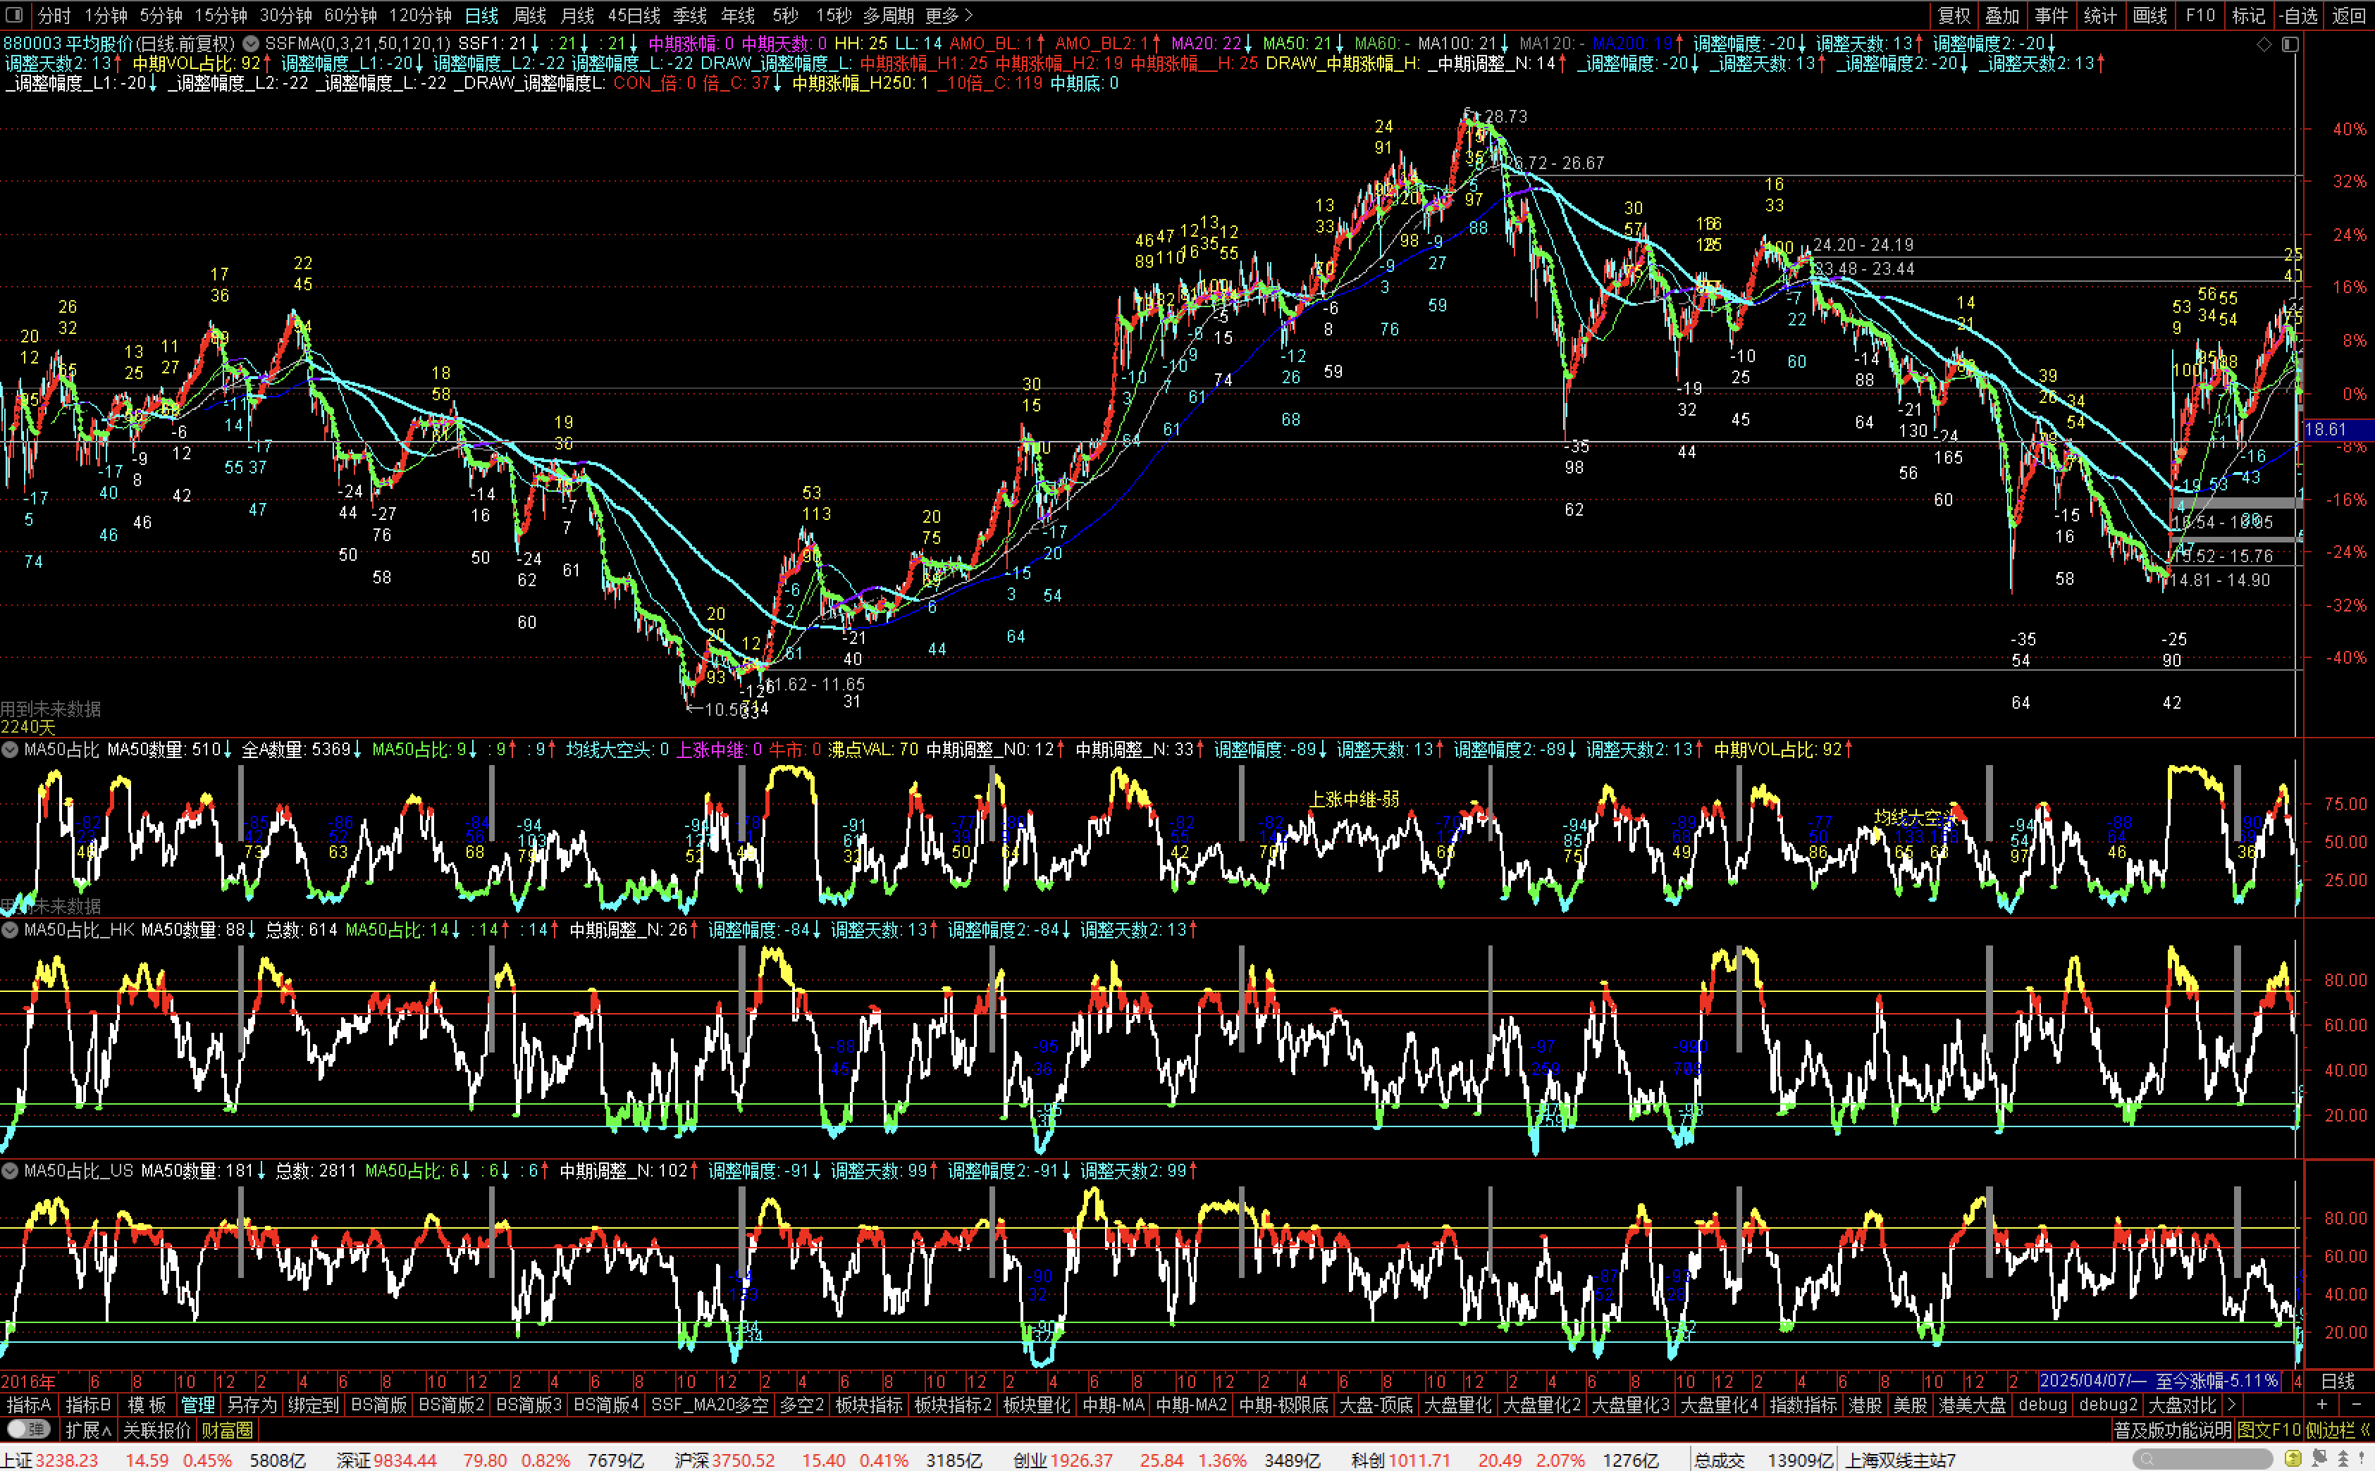Click the 统计 statistics button
The width and height of the screenshot is (2375, 1471).
pos(2101,15)
